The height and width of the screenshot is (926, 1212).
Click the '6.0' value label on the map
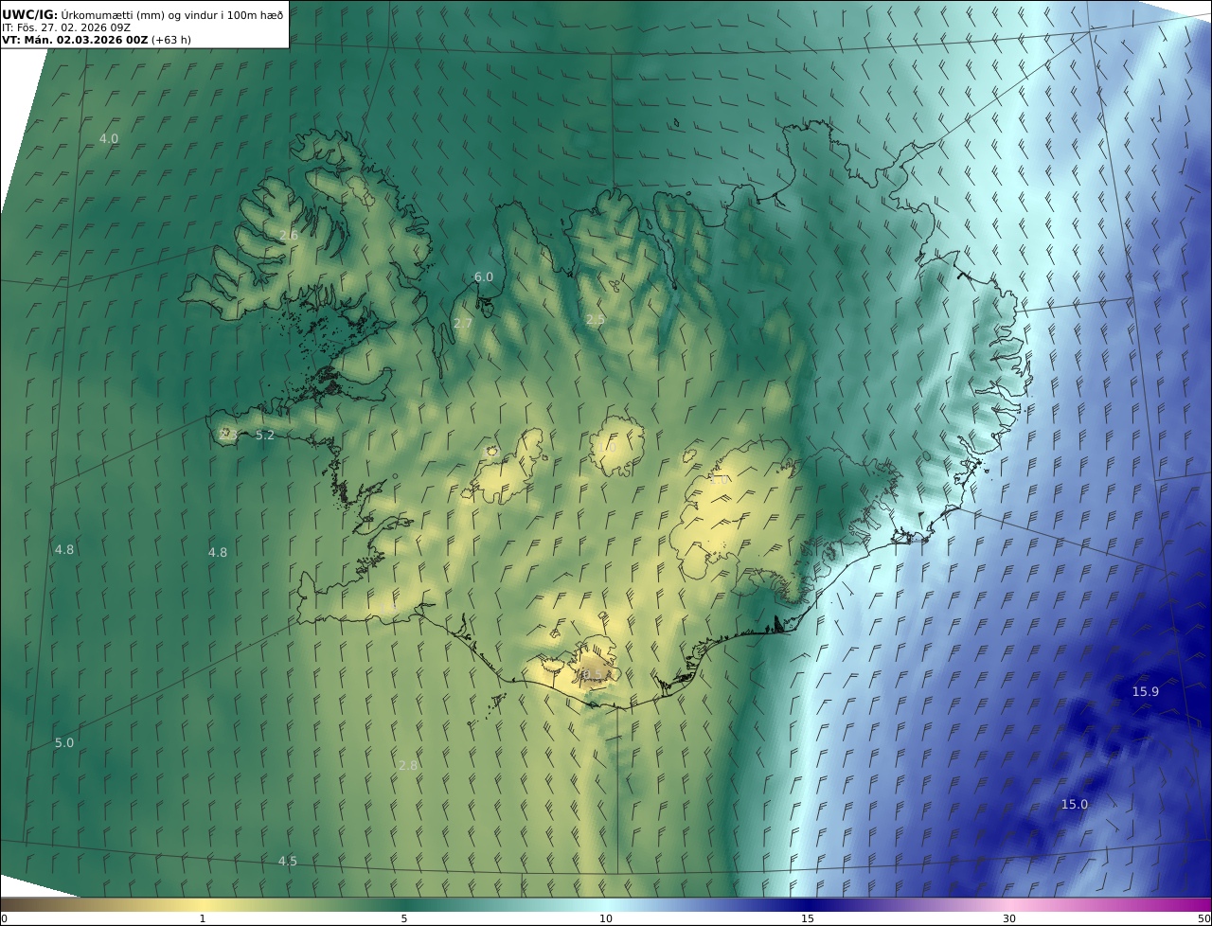click(x=484, y=276)
